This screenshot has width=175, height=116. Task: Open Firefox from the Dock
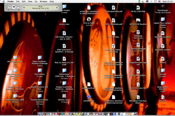45,114
